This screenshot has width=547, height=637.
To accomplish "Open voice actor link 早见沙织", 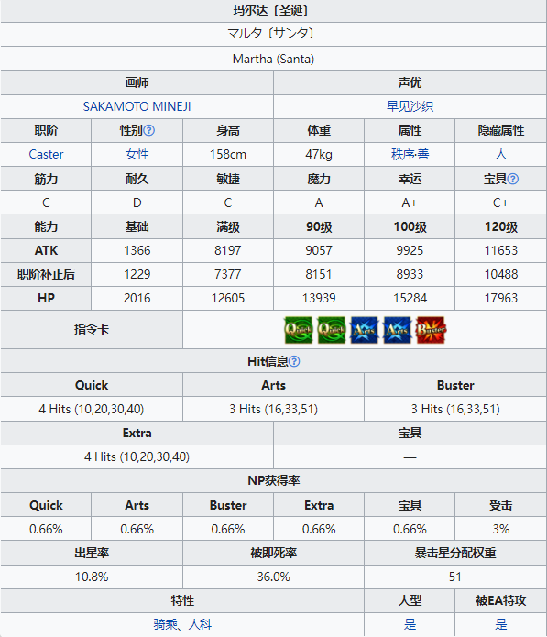I will 410,106.
